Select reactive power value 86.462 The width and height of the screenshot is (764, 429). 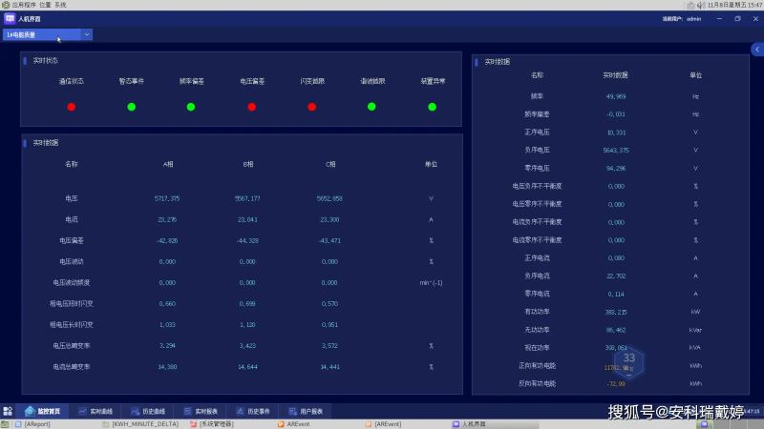pos(616,330)
